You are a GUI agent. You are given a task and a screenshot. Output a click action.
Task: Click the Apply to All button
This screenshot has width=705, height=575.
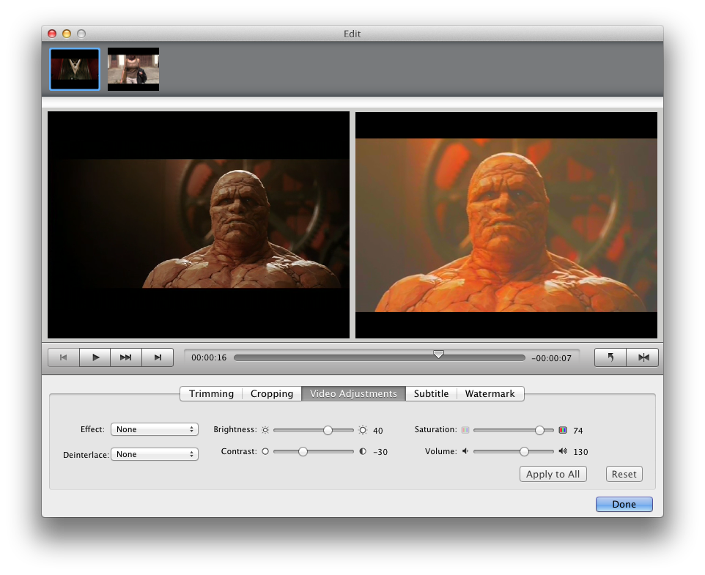[553, 474]
